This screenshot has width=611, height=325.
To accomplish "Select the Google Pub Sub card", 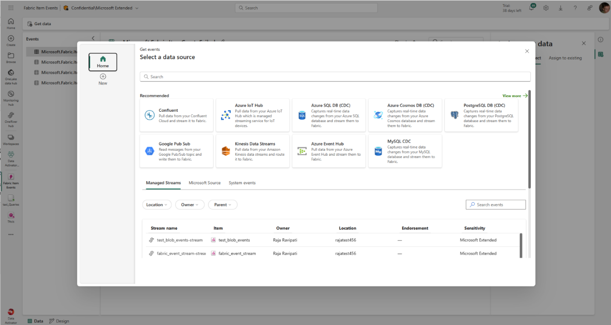I will point(176,151).
